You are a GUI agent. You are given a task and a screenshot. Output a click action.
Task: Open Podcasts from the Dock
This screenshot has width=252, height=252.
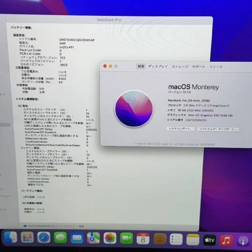coord(243,241)
